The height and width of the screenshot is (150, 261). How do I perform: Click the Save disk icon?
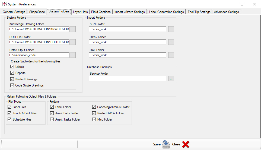coord(166,144)
